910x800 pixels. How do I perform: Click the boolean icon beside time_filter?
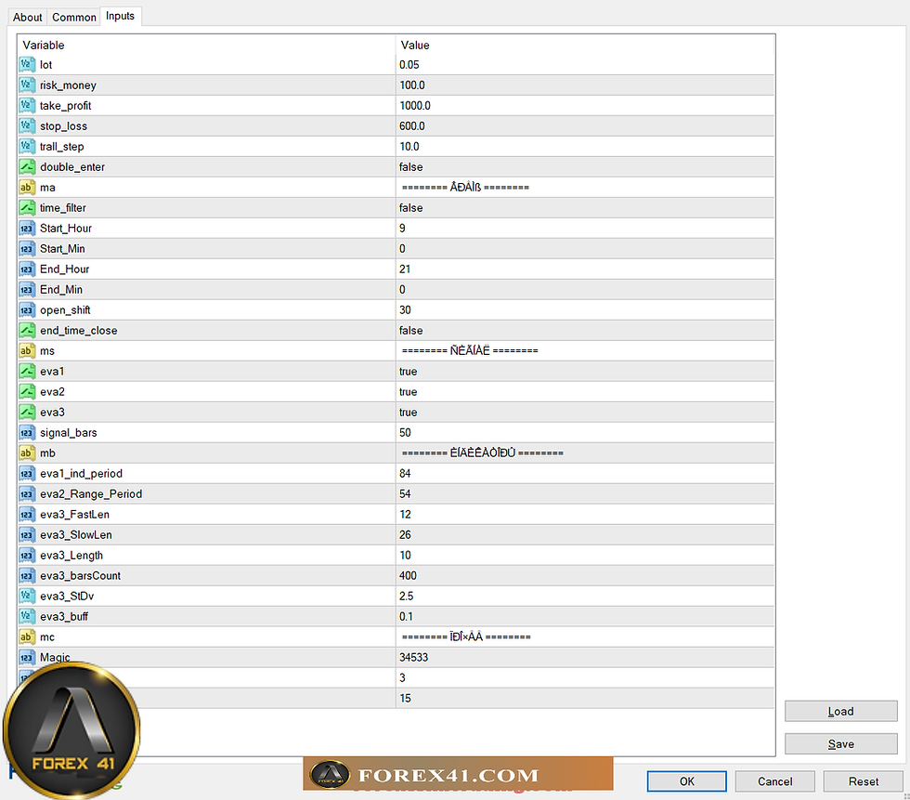coord(27,208)
